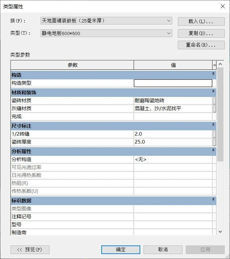This screenshot has height=259, width=230.
Task: Edit the 1/2砖缝 value field
Action: (x=173, y=134)
